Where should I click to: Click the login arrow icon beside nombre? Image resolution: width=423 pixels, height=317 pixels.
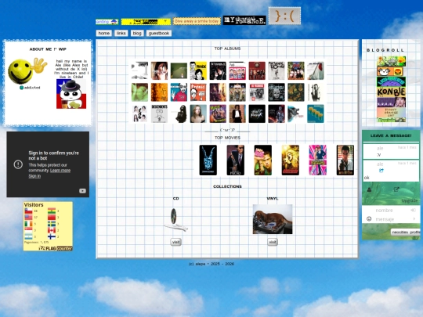point(413,211)
